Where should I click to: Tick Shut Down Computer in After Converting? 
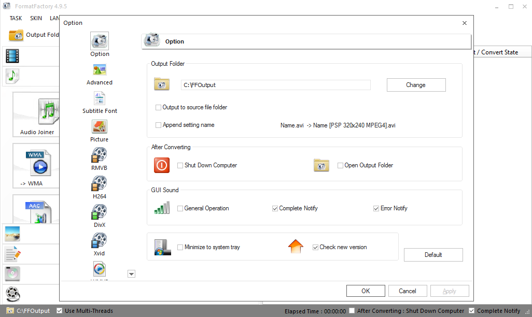point(180,165)
